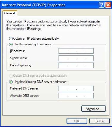The height and width of the screenshot is (128, 112).
Task: Click the dialog title bar text
Action: click(x=34, y=5)
